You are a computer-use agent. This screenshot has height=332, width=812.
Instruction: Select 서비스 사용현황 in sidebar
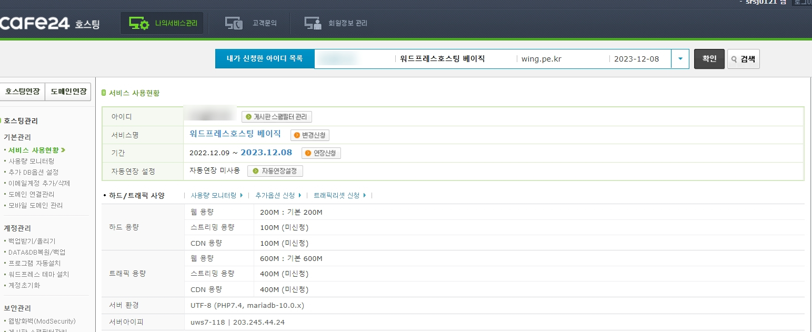point(36,150)
